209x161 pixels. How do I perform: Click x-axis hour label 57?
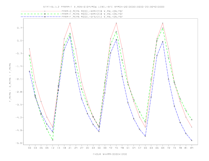tap(140, 148)
